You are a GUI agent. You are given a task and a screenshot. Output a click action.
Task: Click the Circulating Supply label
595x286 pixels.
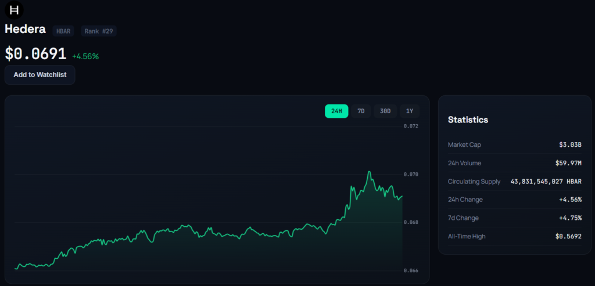(474, 182)
